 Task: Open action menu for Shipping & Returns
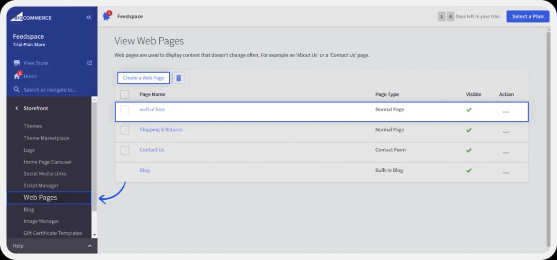pyautogui.click(x=506, y=132)
